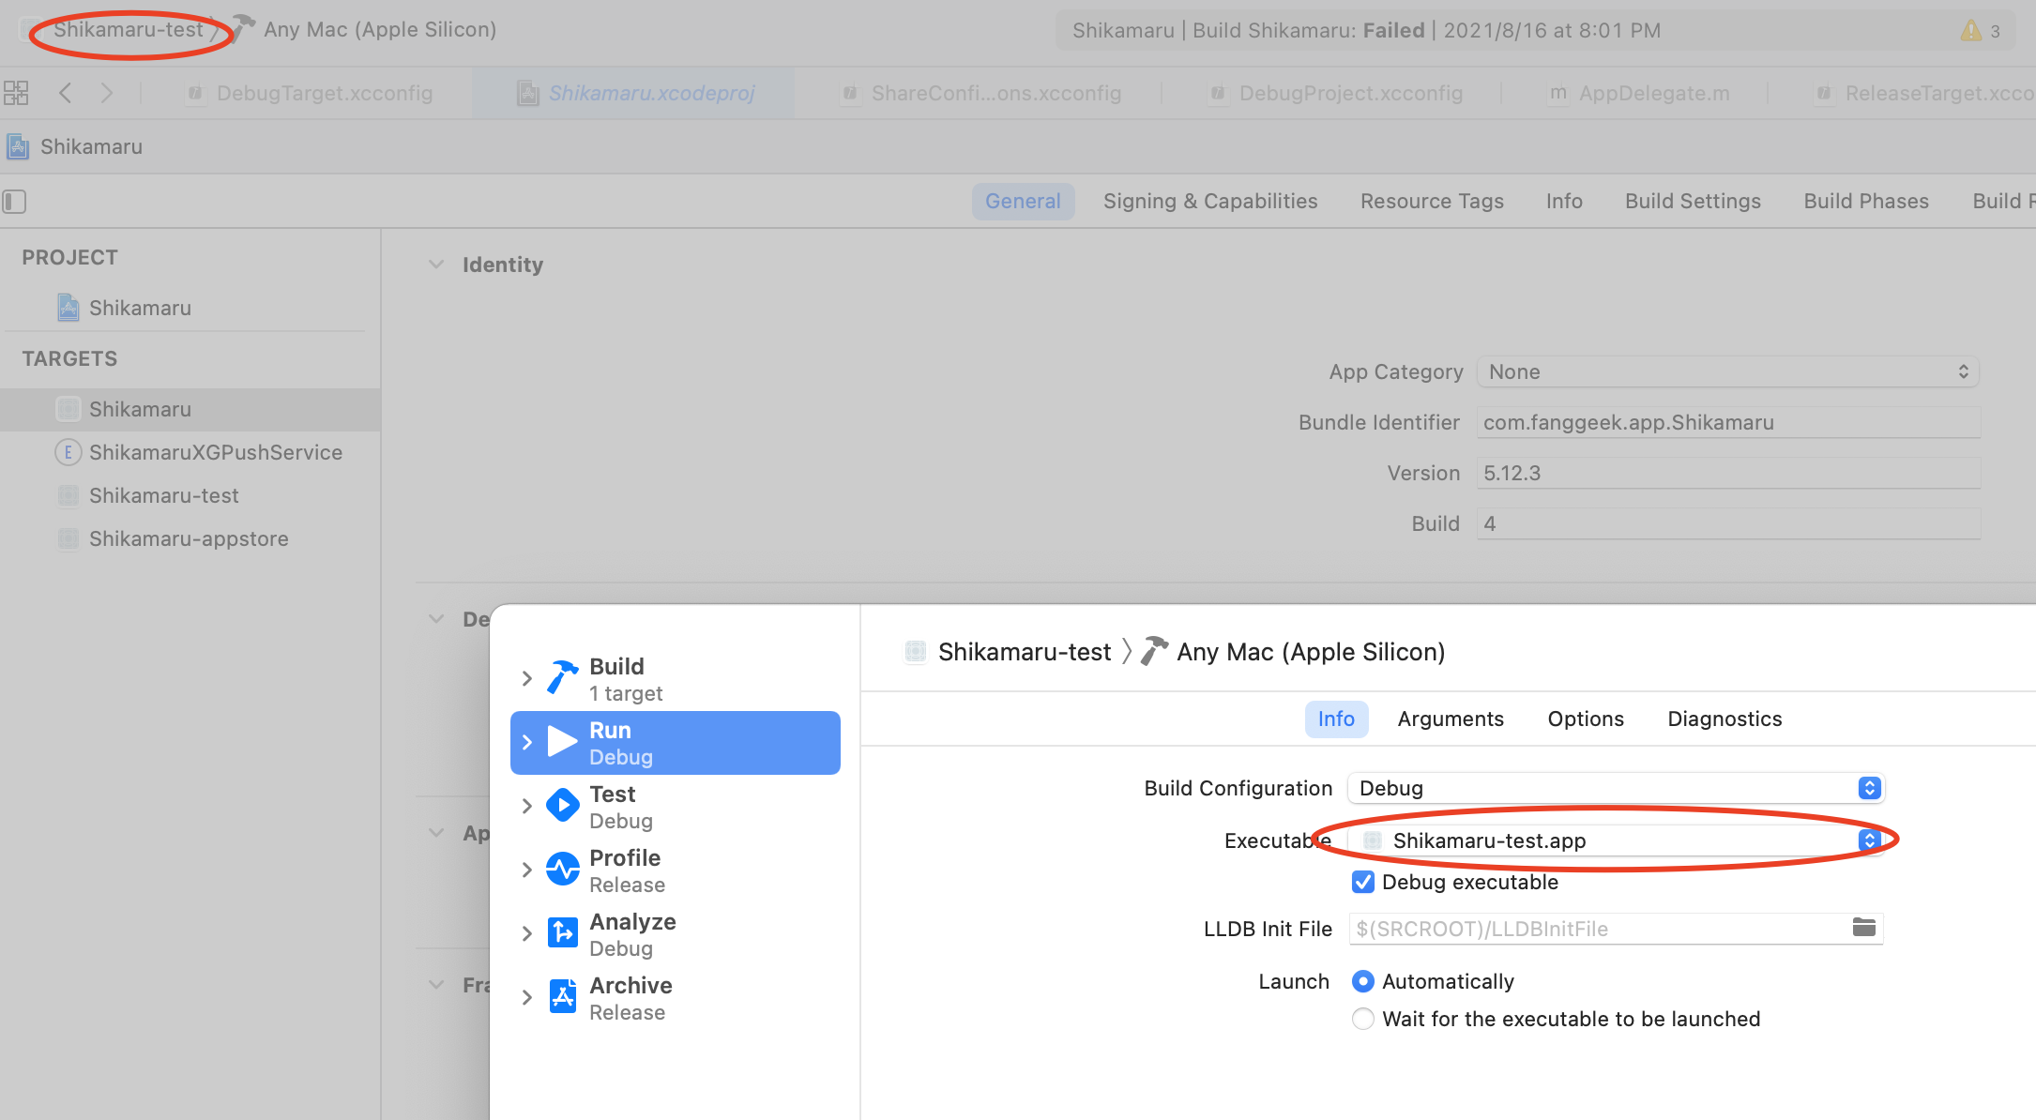The width and height of the screenshot is (2036, 1120).
Task: Expand the Build action disclosure chevron
Action: click(526, 678)
